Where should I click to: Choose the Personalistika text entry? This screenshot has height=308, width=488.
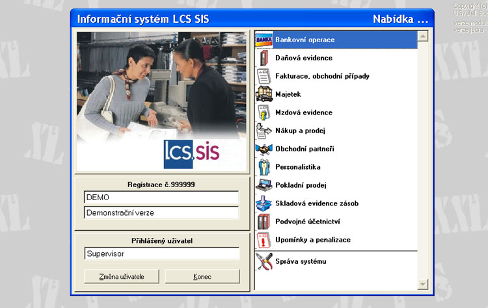(x=297, y=167)
